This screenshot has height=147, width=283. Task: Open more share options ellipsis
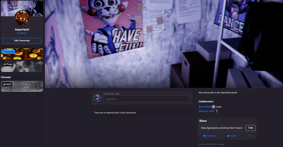pyautogui.click(x=250, y=136)
